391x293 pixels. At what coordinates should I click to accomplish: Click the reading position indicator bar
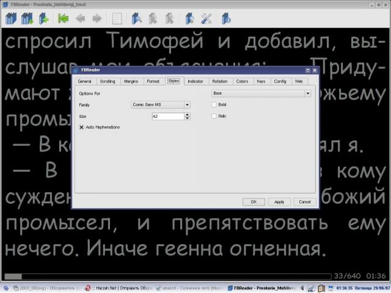pos(168,277)
